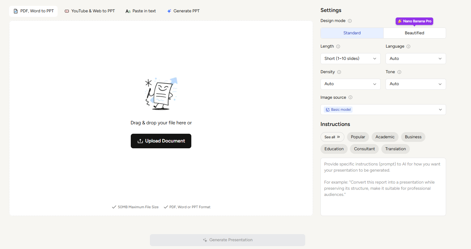Switch to YouTube & Web to PPT tab
This screenshot has height=249, width=471.
90,11
